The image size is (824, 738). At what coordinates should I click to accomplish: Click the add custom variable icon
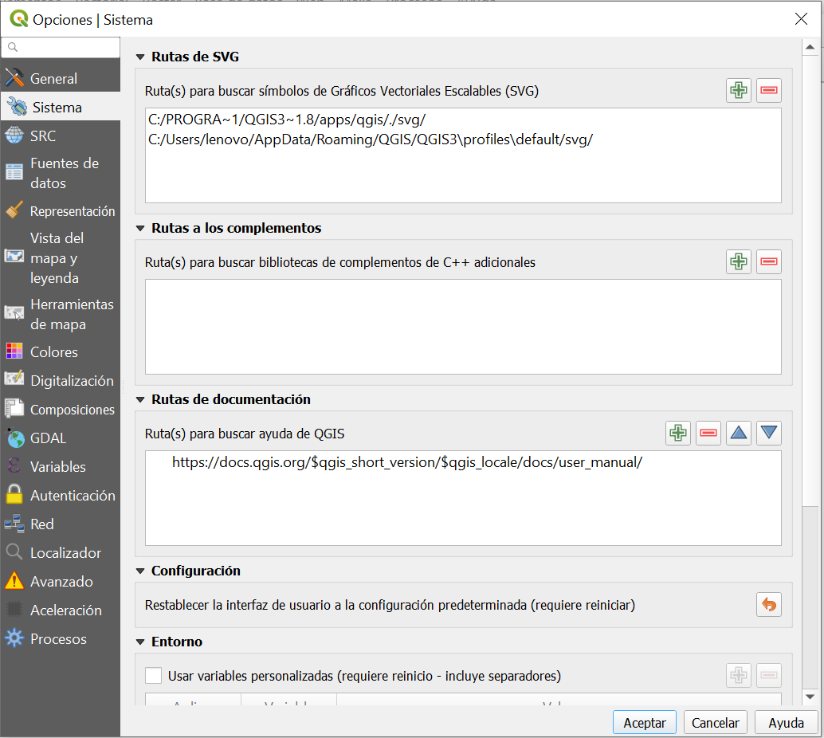coord(738,675)
